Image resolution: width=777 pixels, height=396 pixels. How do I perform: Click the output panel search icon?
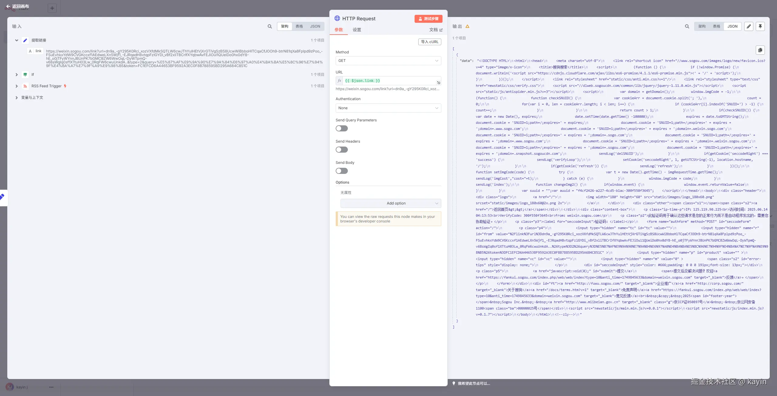(687, 26)
